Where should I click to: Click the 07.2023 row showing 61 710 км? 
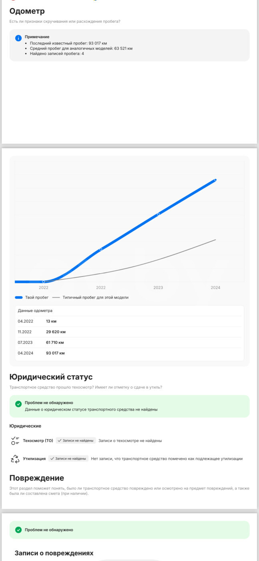point(129,343)
